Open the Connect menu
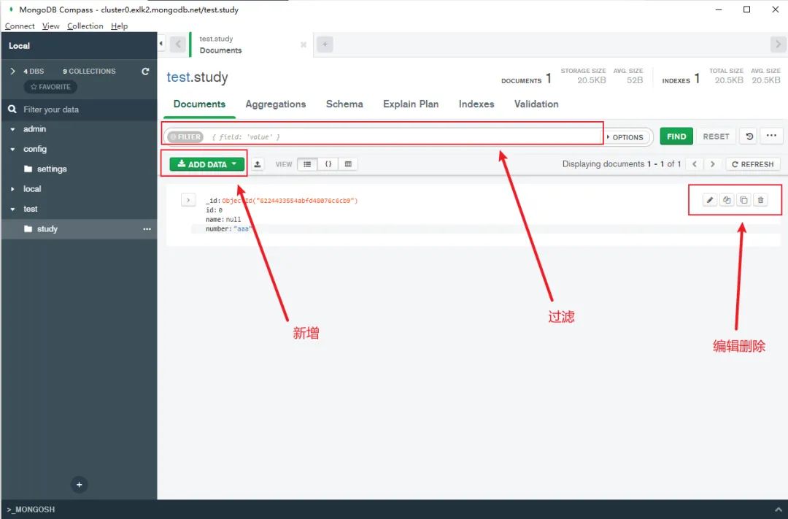Screen dimensions: 788x519 tap(20, 26)
